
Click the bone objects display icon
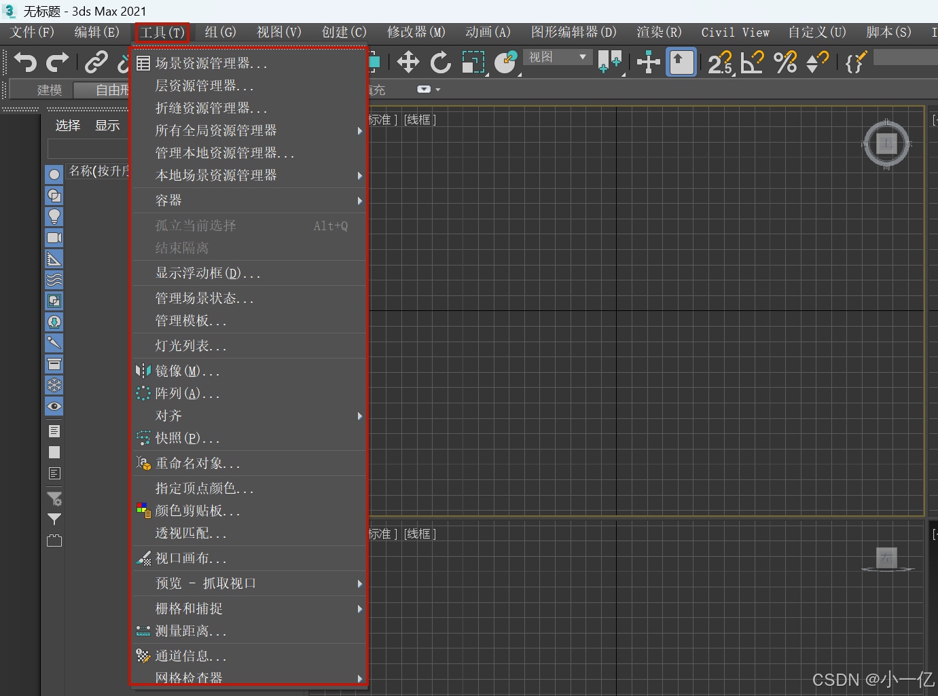pyautogui.click(x=54, y=343)
